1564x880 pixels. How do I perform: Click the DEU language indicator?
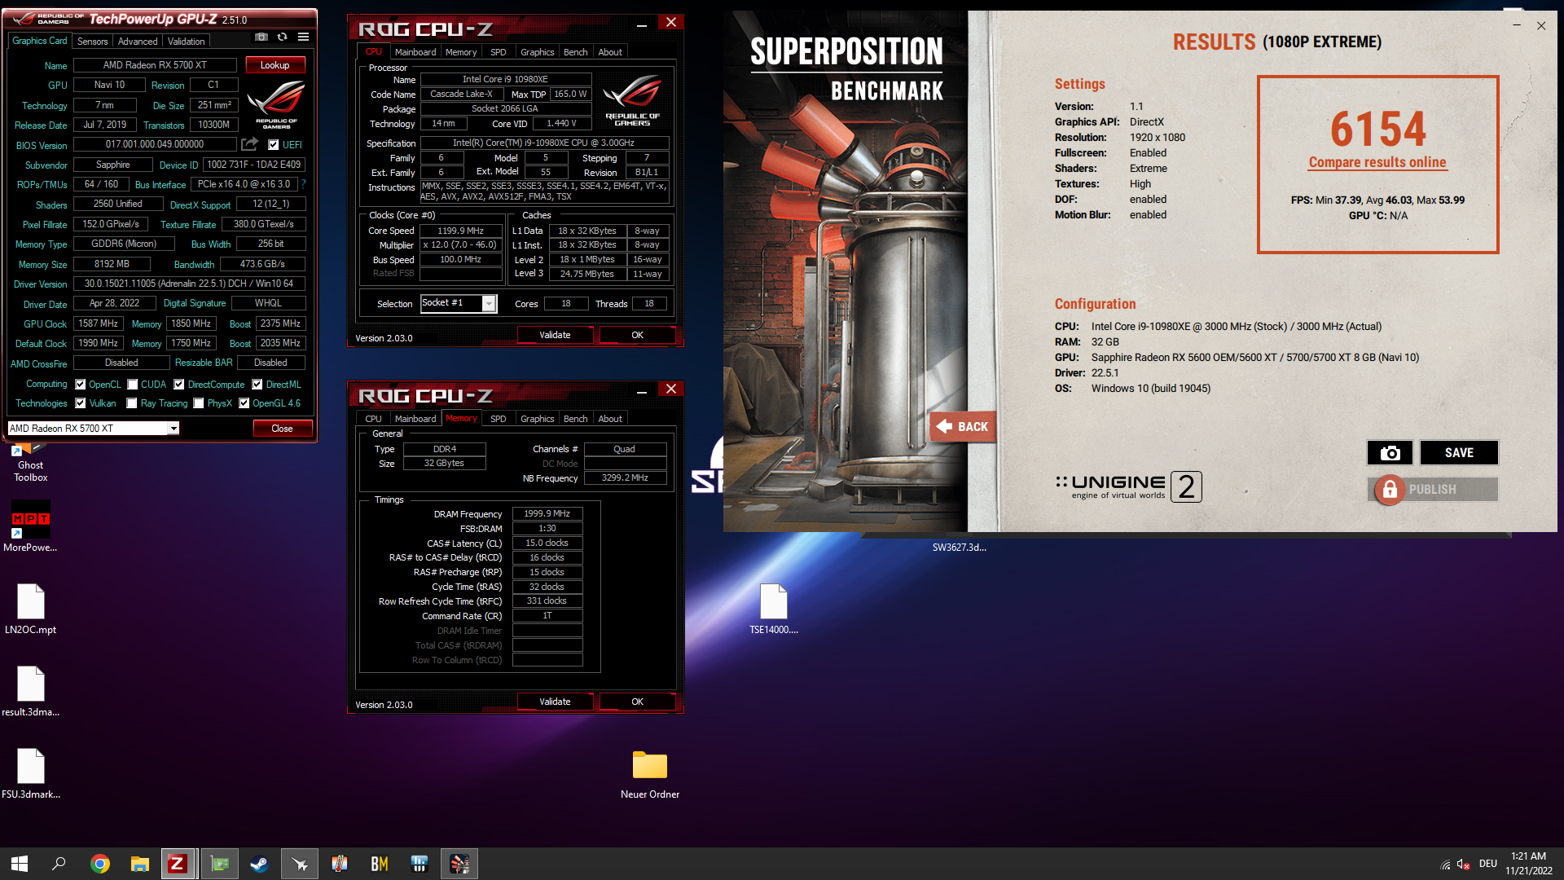coord(1488,864)
